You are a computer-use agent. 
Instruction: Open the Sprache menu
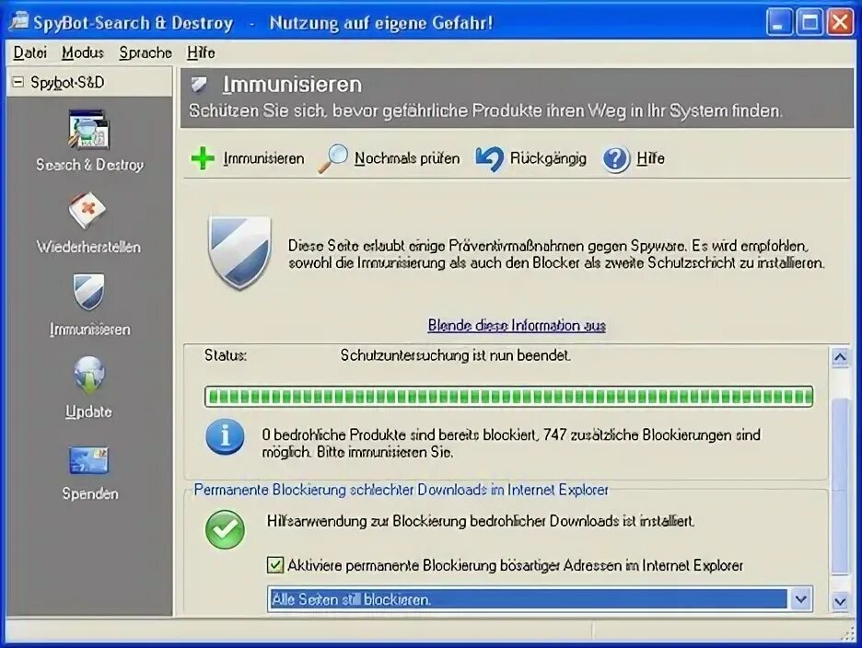click(x=146, y=52)
